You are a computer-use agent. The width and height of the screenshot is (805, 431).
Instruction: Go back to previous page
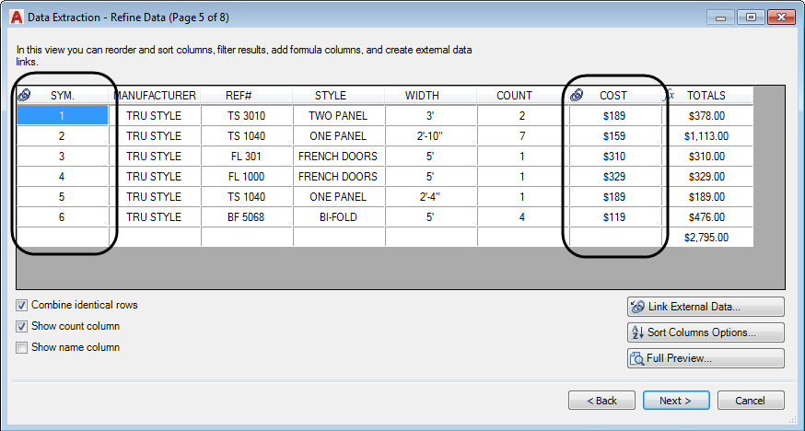point(601,401)
